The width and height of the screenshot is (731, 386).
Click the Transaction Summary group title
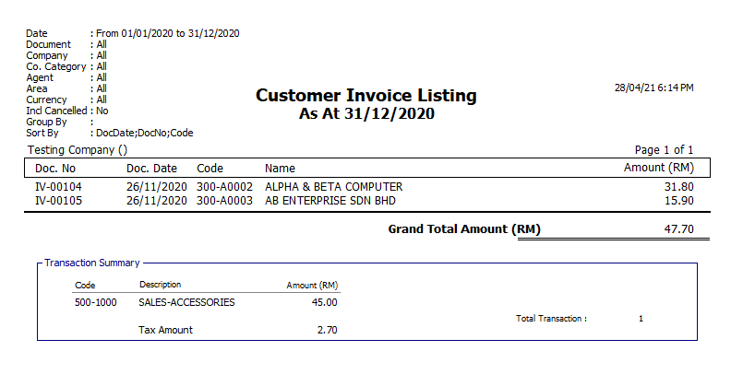(90, 263)
